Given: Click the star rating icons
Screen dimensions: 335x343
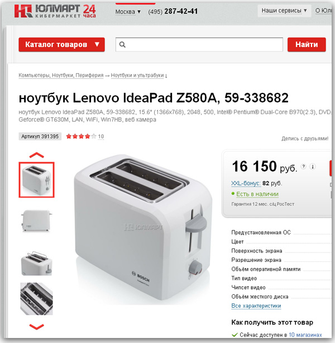Looking at the screenshot, I should (81, 137).
